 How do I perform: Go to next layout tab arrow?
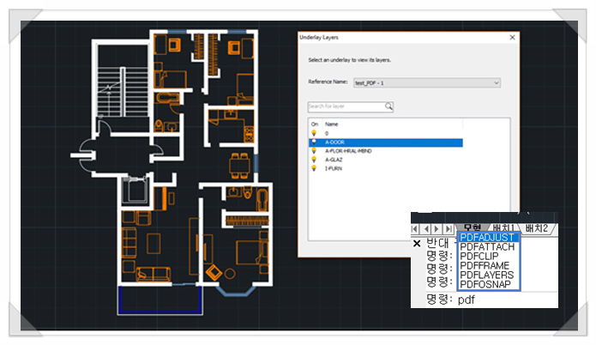[x=437, y=228]
